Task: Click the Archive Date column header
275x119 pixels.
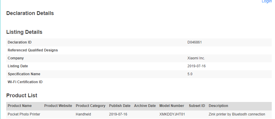Action: tap(145, 106)
